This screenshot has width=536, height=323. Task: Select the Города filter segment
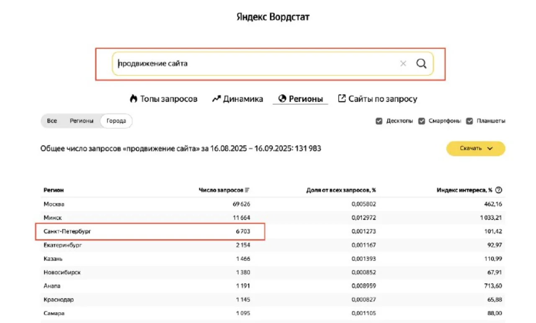[116, 121]
